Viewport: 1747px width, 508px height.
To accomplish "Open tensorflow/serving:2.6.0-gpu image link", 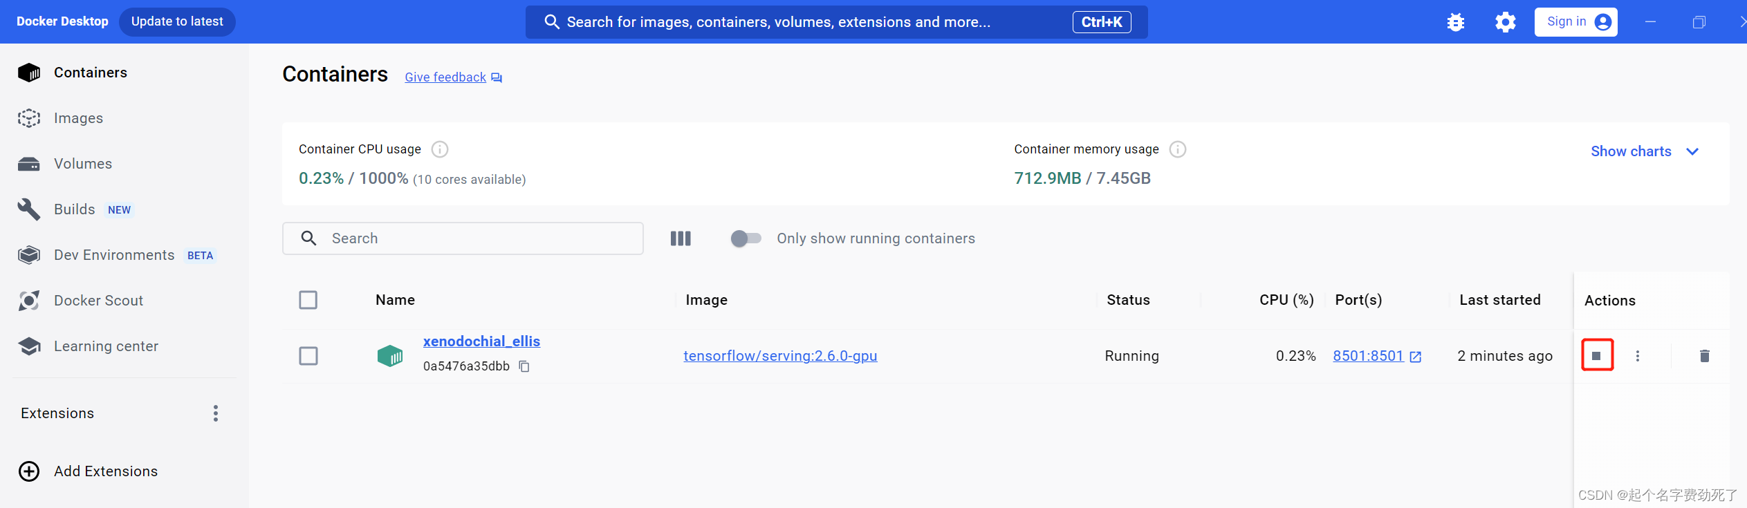I will (780, 356).
